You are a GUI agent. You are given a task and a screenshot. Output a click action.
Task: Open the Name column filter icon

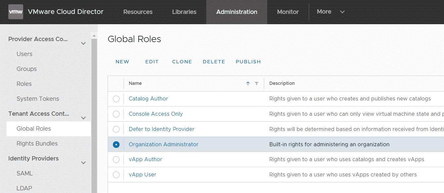point(257,84)
